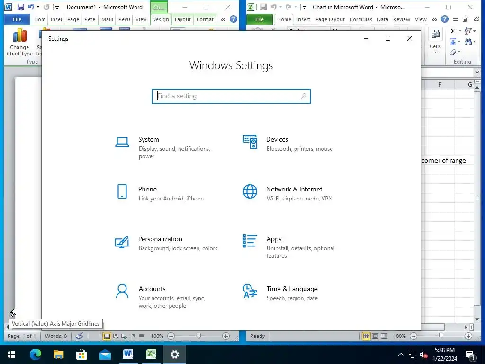
Task: Zoom in Word with plus button
Action: click(226, 336)
